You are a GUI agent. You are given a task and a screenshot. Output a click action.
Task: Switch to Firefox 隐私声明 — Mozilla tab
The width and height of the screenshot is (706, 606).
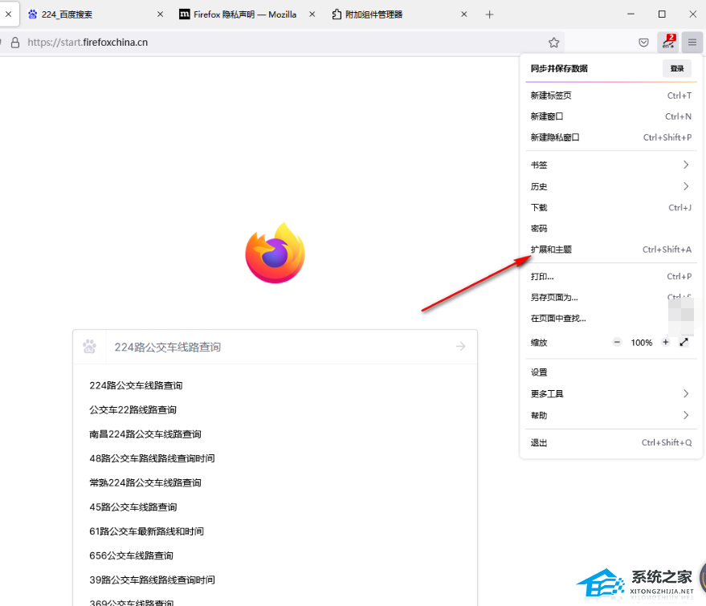(x=247, y=14)
